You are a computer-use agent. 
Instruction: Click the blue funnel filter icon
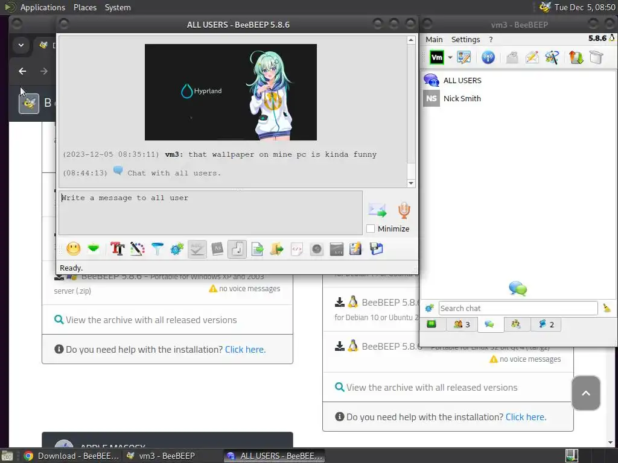pos(158,249)
